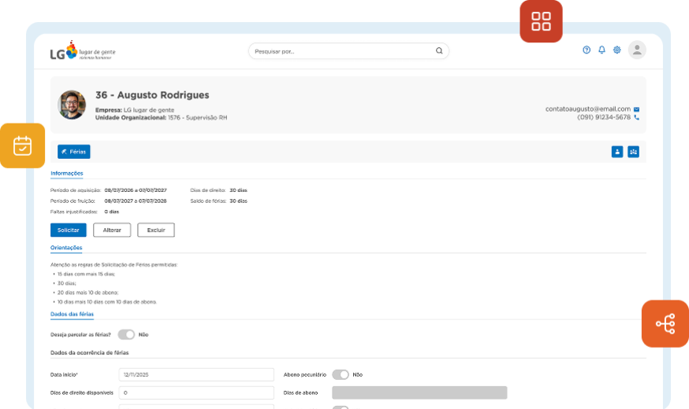Click the Alterar button
Viewport: 689px width, 409px height.
pos(112,230)
